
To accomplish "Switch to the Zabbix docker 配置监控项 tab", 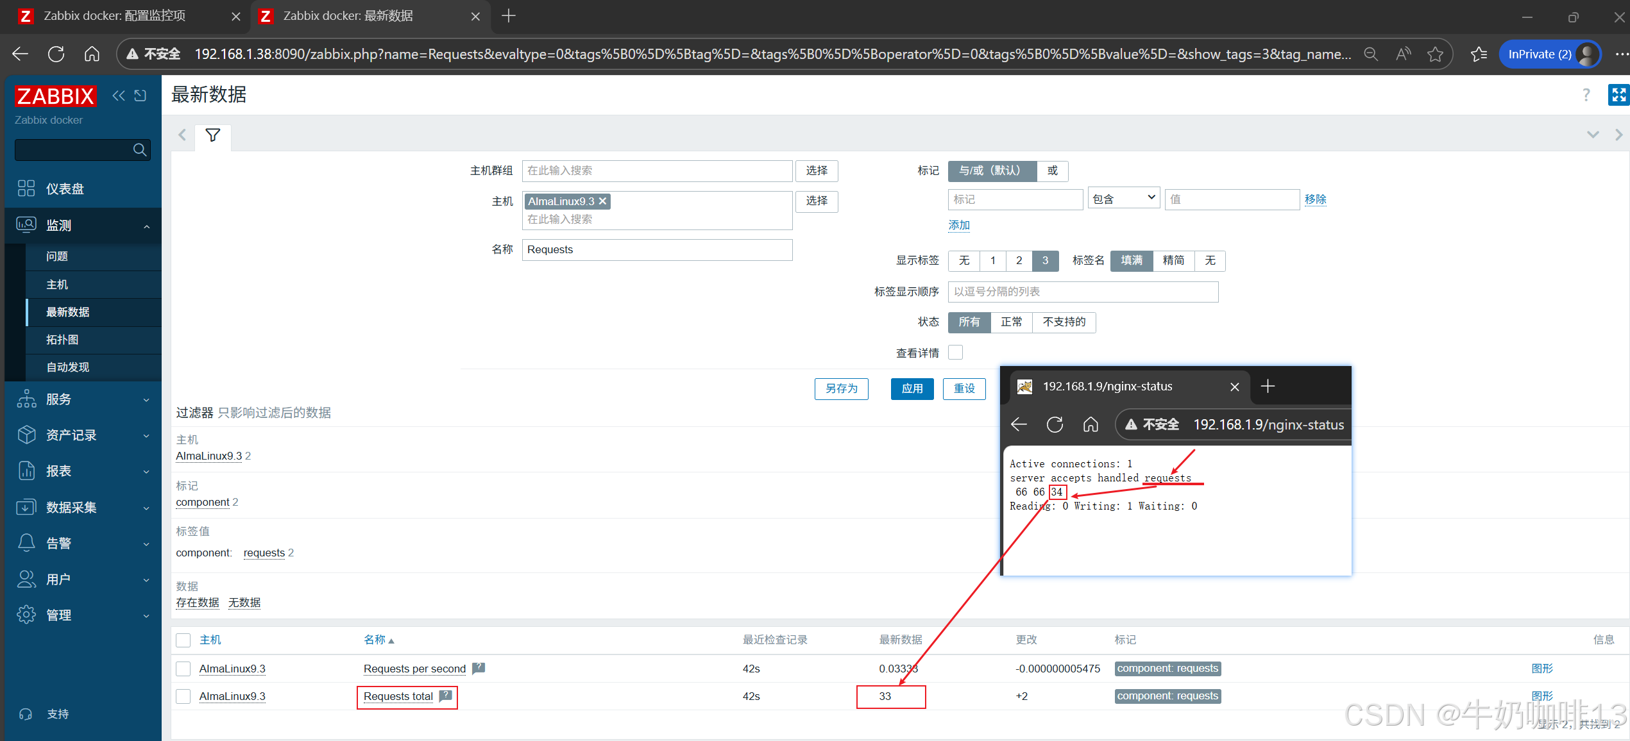I will point(115,16).
